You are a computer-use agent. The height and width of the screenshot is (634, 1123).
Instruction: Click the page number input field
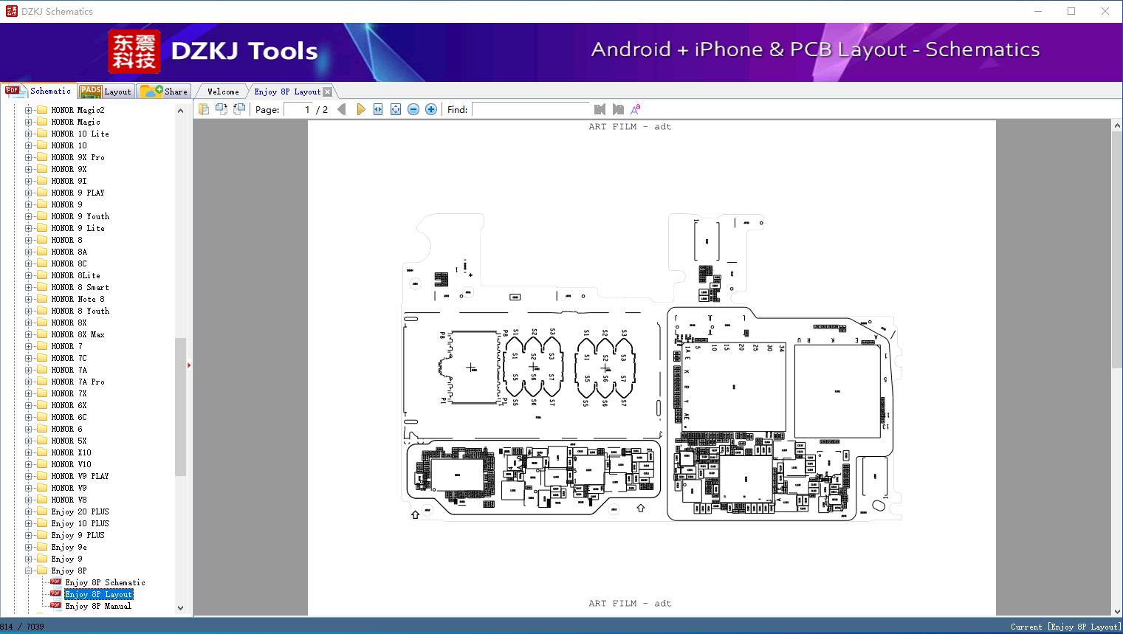(x=298, y=109)
